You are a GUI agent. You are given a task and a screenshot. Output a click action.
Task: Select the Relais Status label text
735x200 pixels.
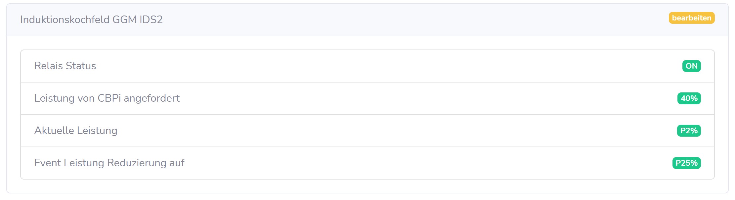65,66
